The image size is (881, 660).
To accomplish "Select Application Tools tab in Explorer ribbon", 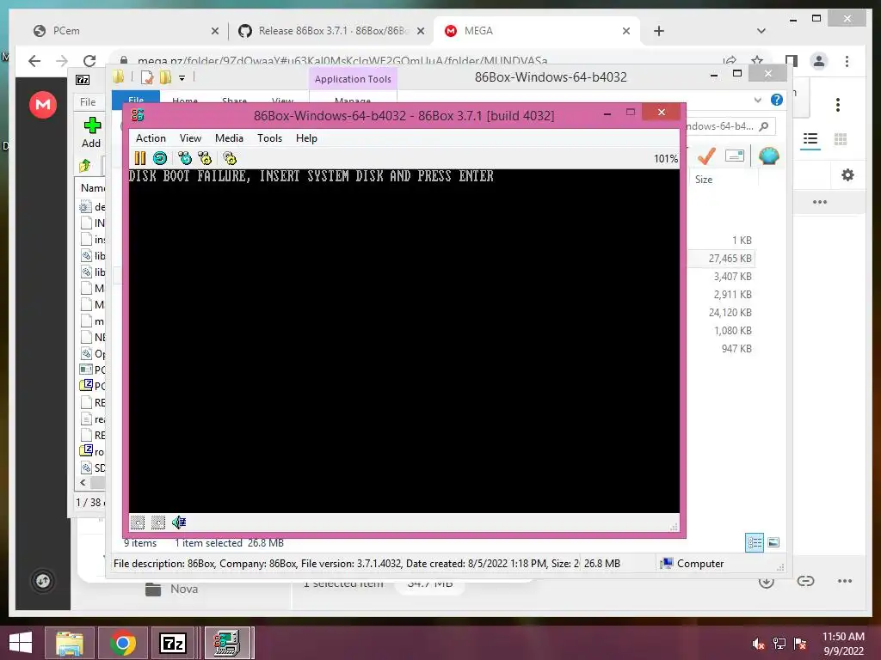I will coord(353,79).
